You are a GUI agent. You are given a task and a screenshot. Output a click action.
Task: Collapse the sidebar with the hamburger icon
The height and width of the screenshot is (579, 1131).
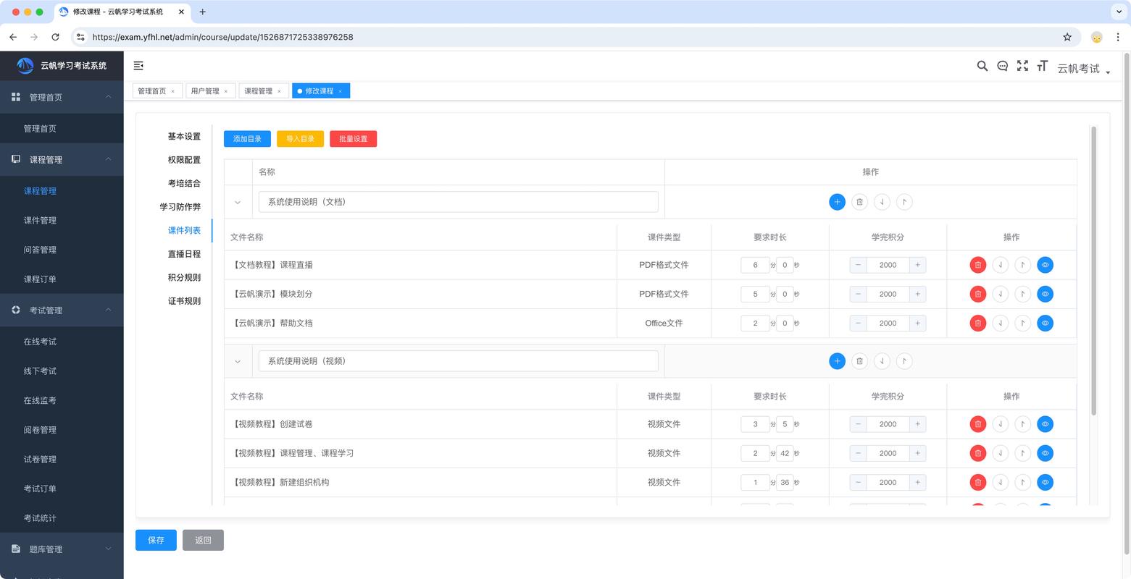[x=138, y=66]
